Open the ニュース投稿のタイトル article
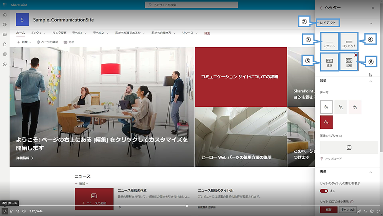Viewport: 383px width, 216px height. (215, 190)
